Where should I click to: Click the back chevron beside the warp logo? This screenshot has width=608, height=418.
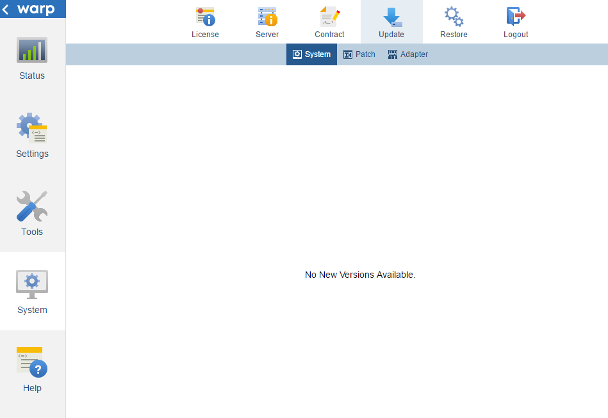(6, 10)
